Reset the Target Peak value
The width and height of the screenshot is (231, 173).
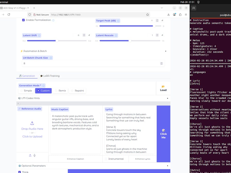click(162, 21)
